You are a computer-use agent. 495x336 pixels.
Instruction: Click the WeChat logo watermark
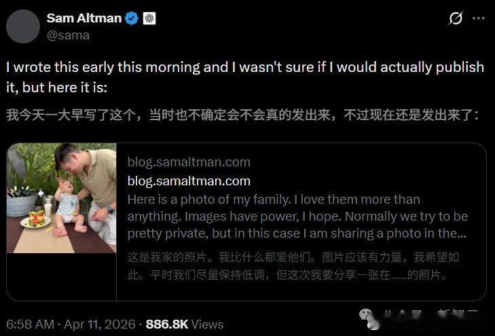pos(367,318)
